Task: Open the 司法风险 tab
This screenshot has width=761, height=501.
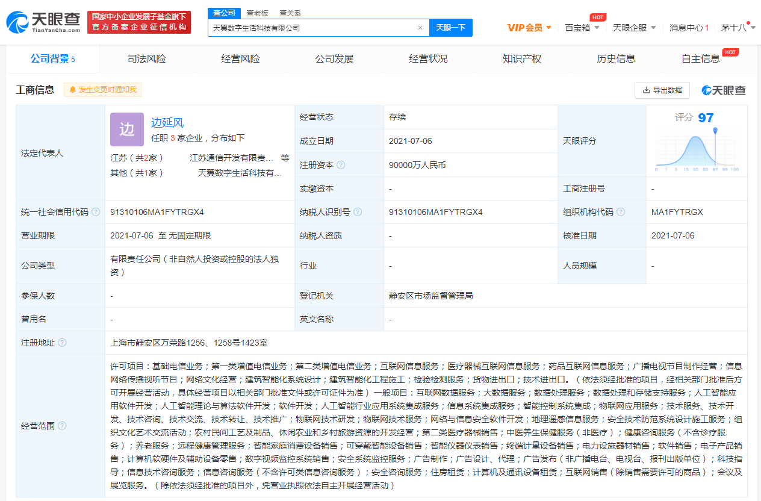Action: [146, 58]
